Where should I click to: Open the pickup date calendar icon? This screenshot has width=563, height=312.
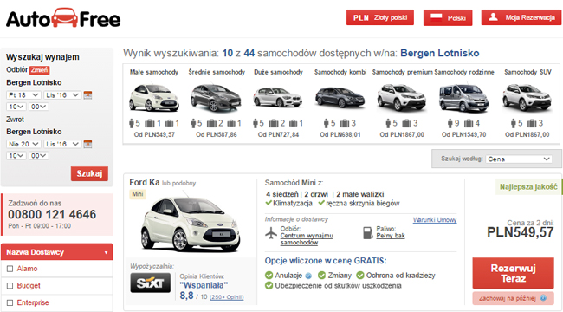point(87,95)
